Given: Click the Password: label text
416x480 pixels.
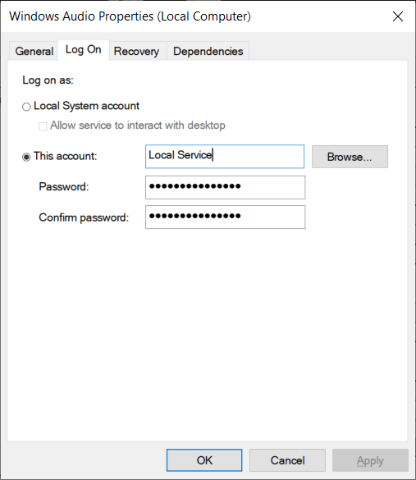Looking at the screenshot, I should click(64, 187).
